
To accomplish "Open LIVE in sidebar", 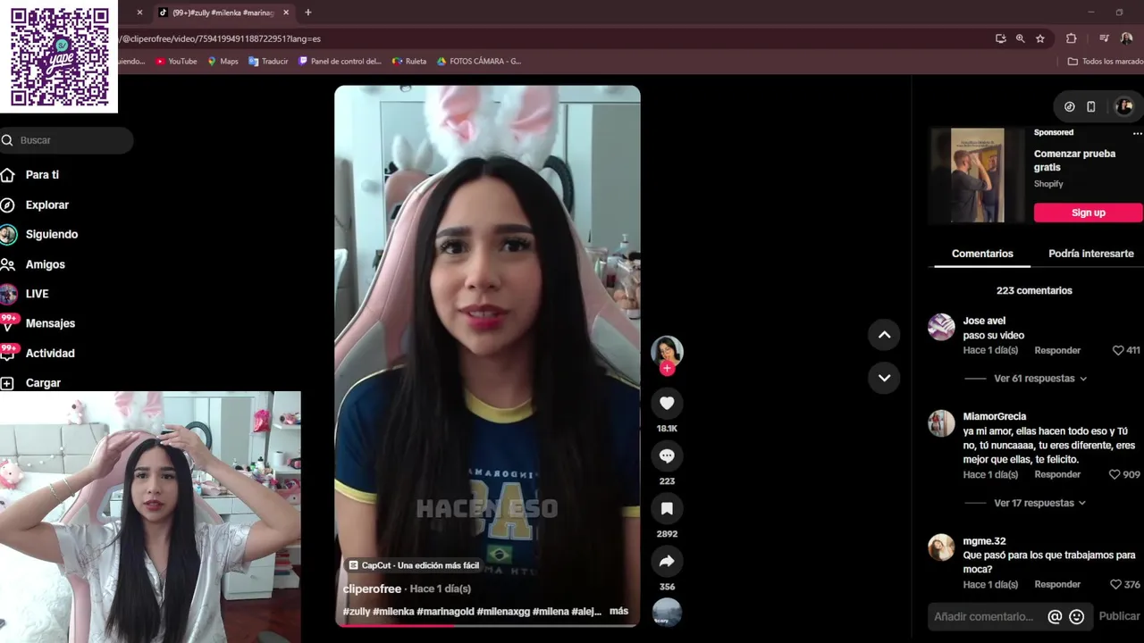I will pos(37,294).
